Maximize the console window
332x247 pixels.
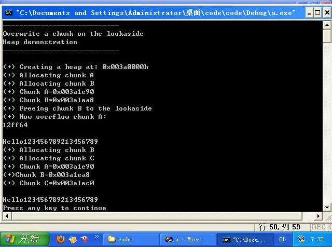pyautogui.click(x=317, y=13)
